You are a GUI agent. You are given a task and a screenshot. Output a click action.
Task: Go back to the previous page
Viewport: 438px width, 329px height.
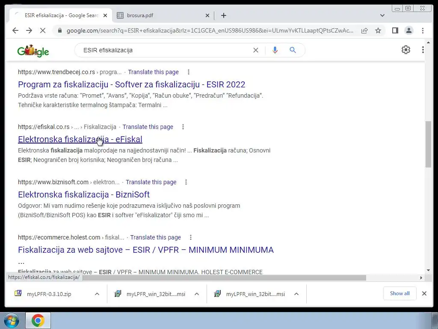(x=15, y=30)
